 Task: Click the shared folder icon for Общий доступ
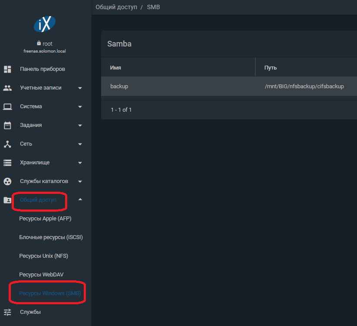7,200
